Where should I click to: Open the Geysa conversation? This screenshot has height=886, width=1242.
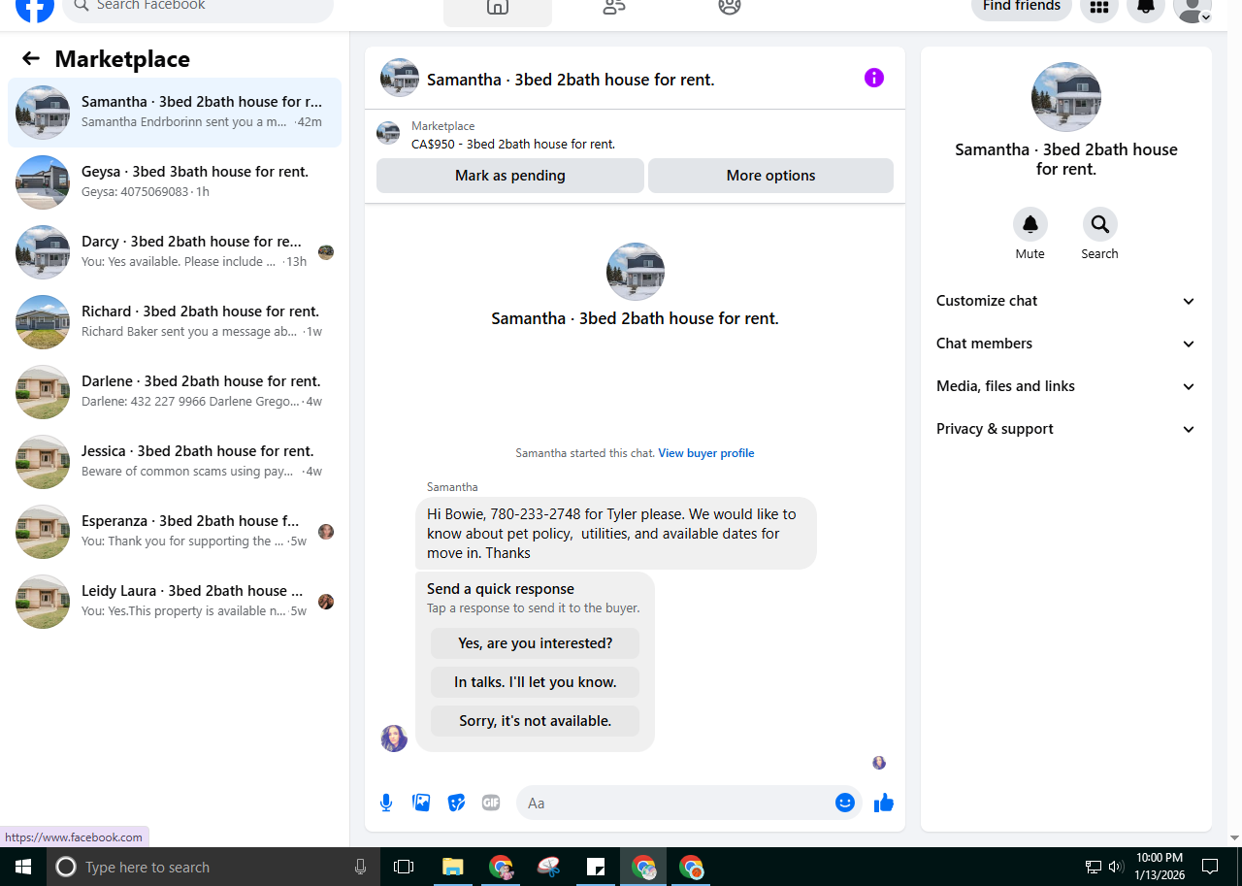point(175,182)
